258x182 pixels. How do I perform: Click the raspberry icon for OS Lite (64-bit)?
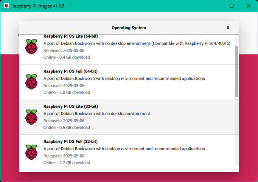pyautogui.click(x=31, y=47)
